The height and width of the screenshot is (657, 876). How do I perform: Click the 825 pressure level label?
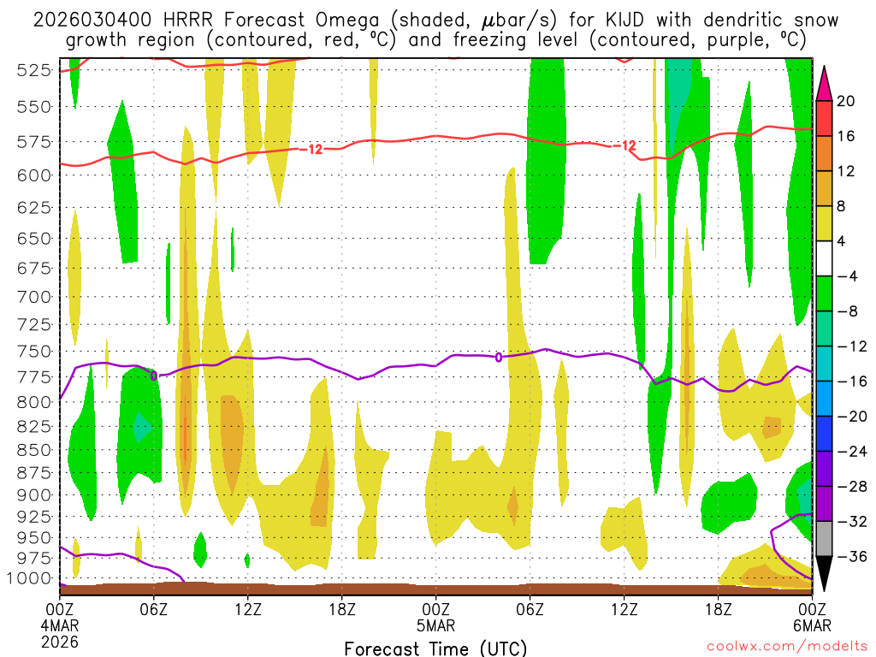click(34, 427)
